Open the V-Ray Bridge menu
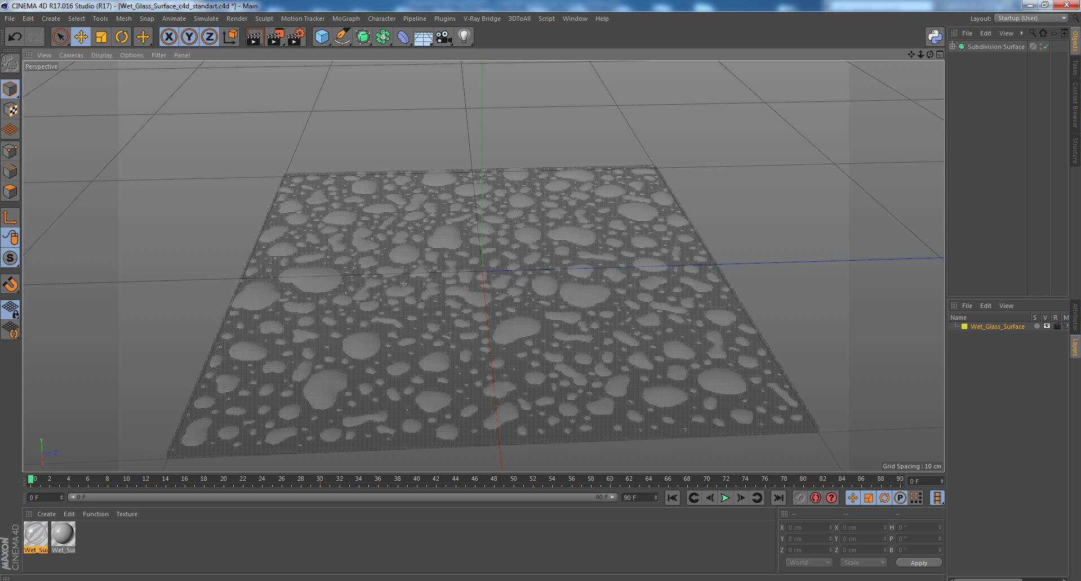This screenshot has width=1081, height=581. tap(482, 19)
